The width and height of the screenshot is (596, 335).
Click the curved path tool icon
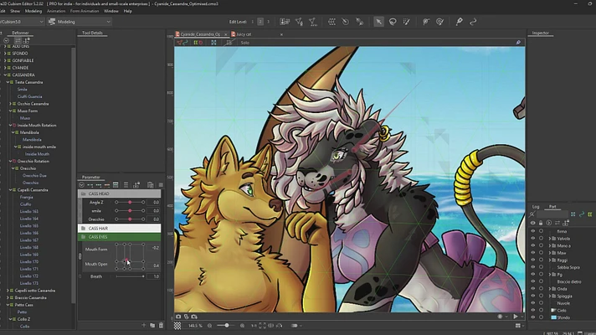[473, 22]
